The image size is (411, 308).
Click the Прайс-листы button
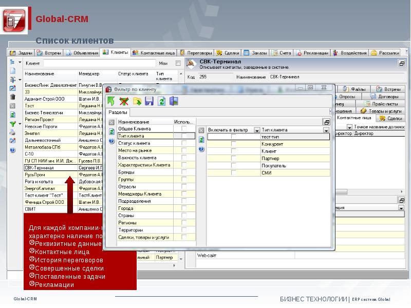tap(384, 103)
